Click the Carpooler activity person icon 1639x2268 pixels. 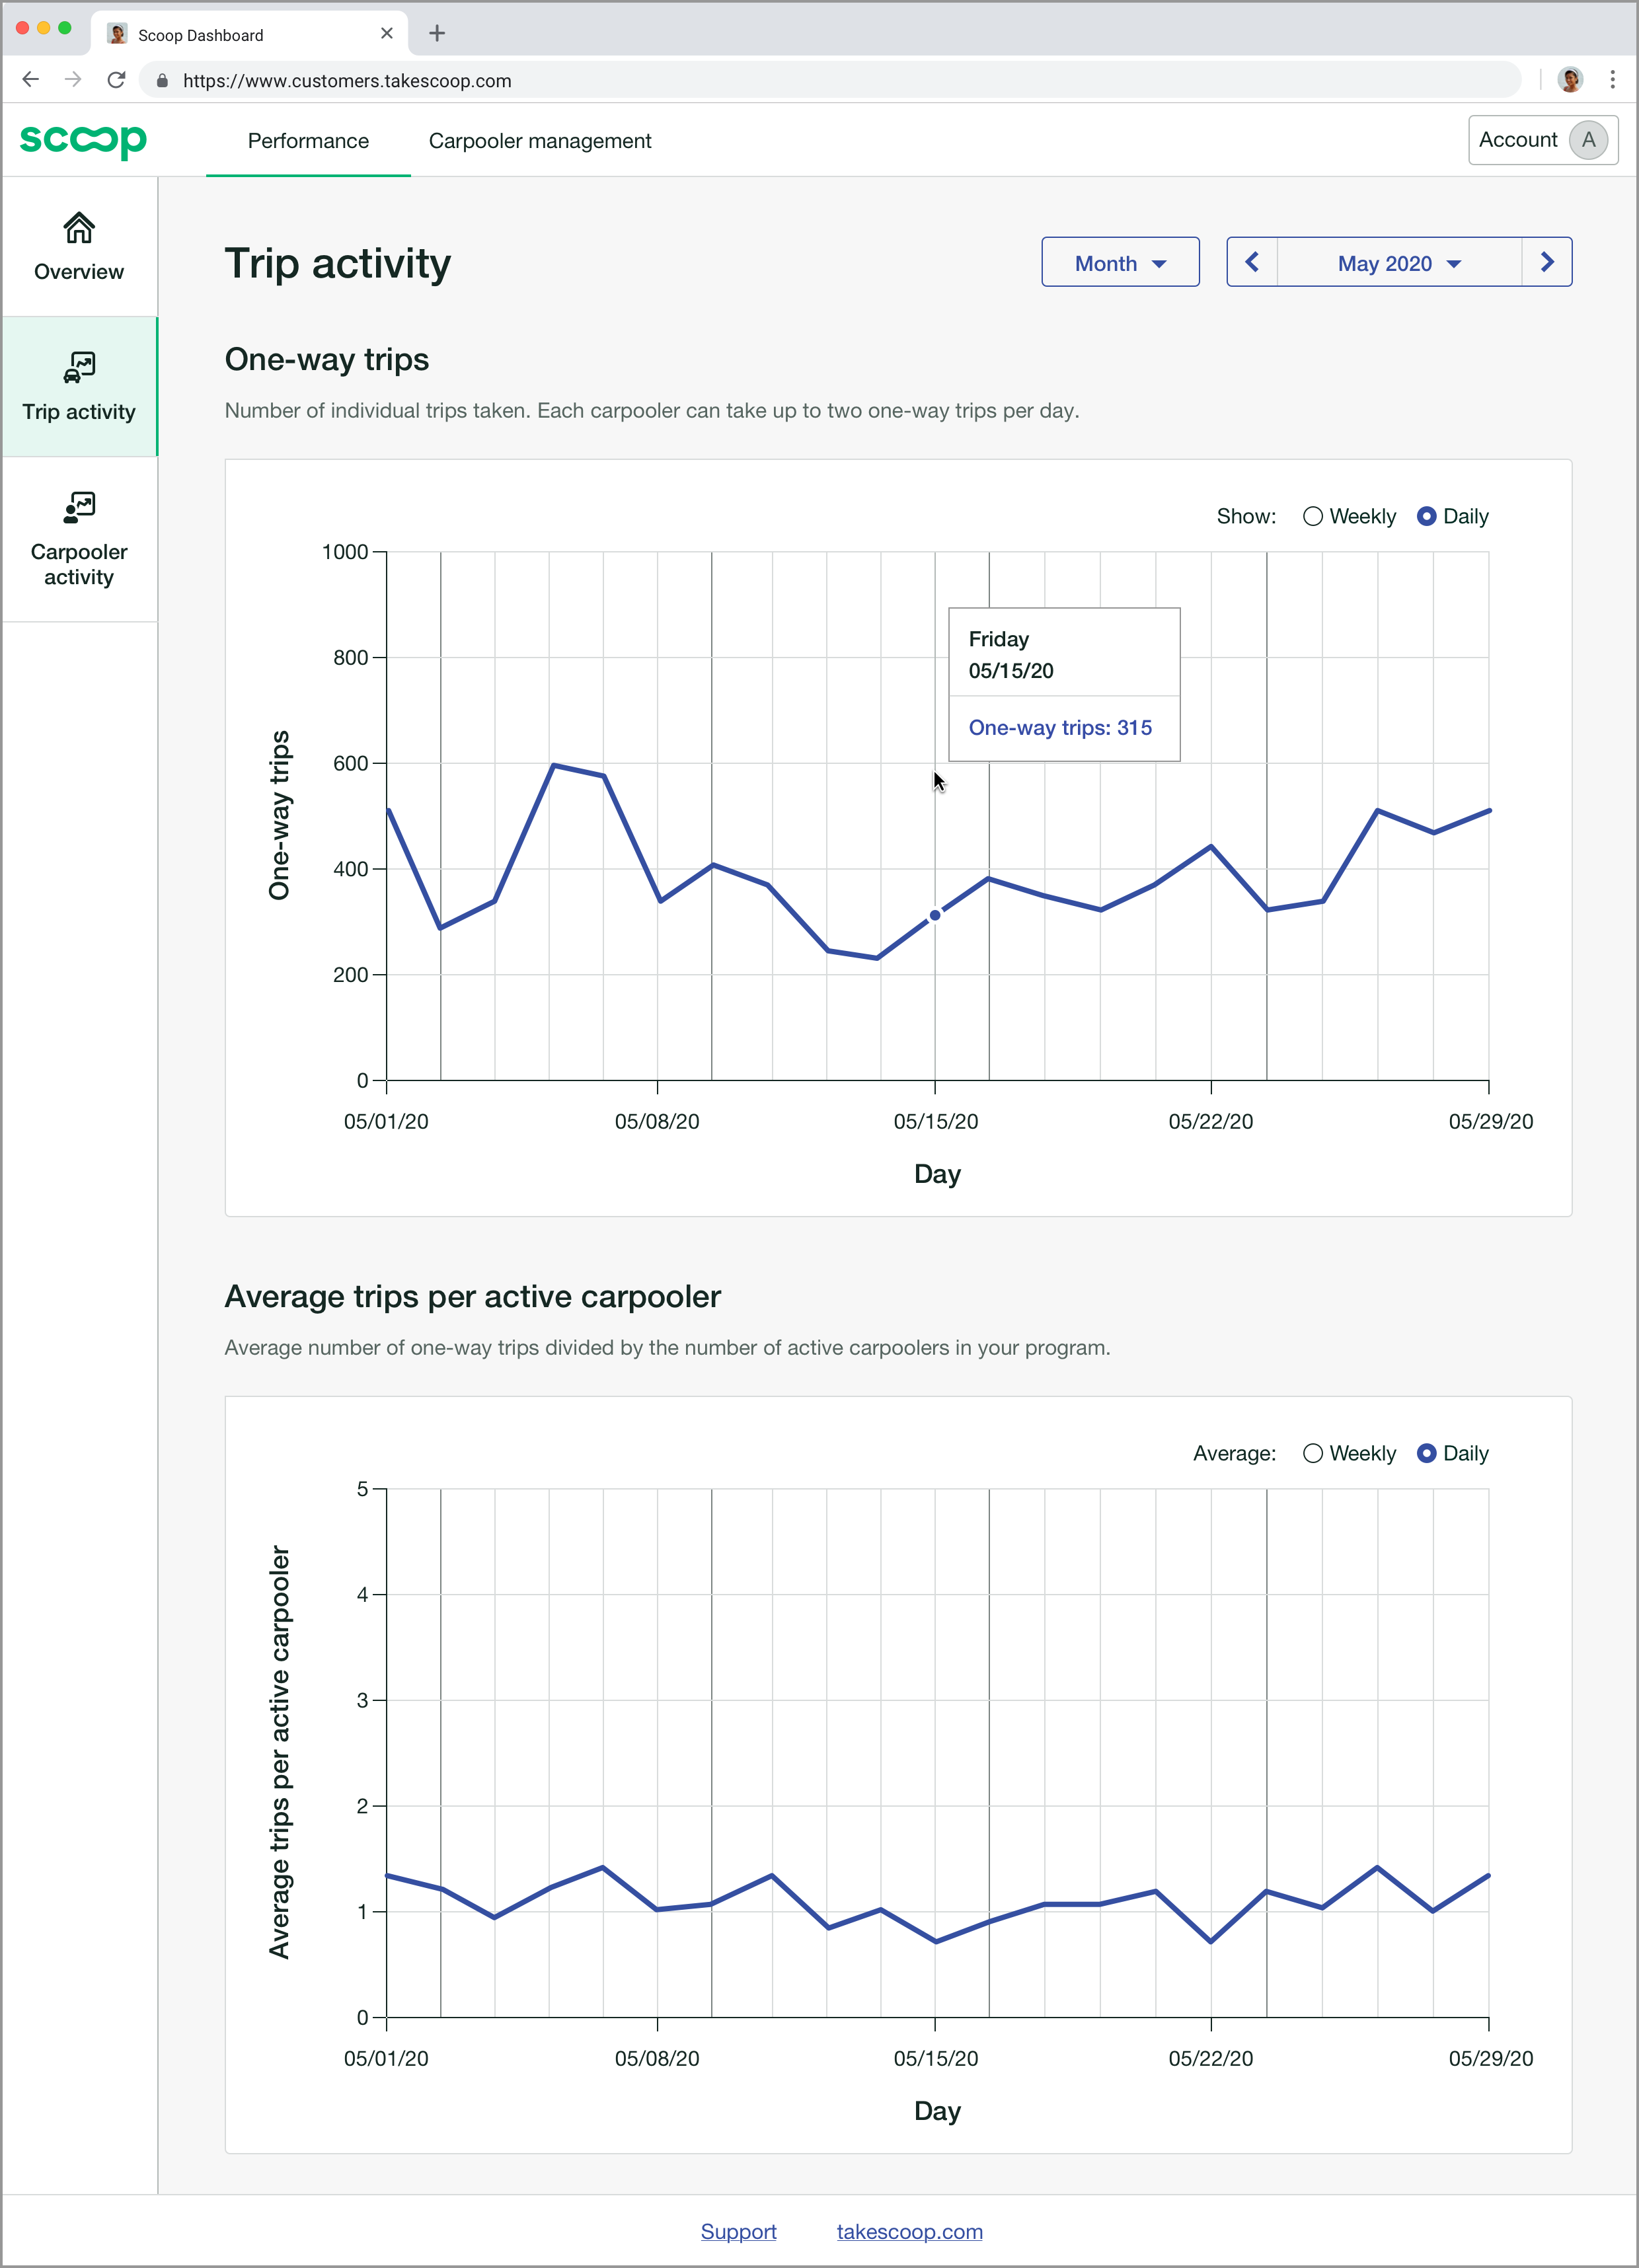click(x=79, y=508)
